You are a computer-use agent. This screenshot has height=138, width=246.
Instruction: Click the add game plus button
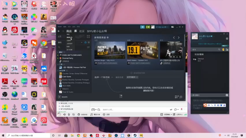click(59, 97)
